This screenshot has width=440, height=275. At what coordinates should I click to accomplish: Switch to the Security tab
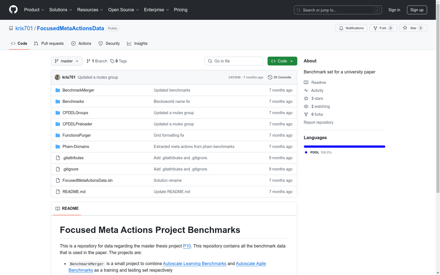tap(109, 43)
